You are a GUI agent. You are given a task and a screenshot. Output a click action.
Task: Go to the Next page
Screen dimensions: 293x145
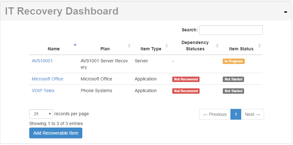pos(252,114)
